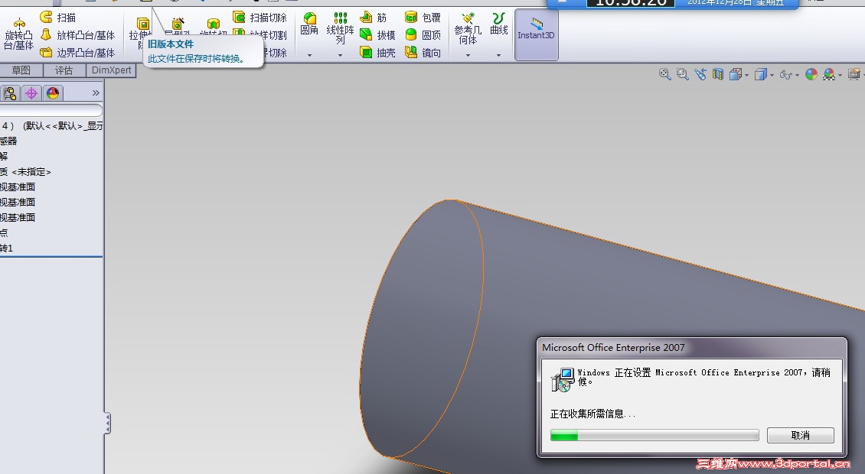Select the 材质 <未指定> tree item
Image resolution: width=865 pixels, height=474 pixels.
(25, 172)
